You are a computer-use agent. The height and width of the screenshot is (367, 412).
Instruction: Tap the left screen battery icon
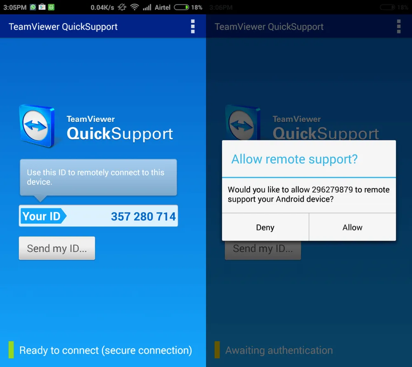click(x=181, y=7)
